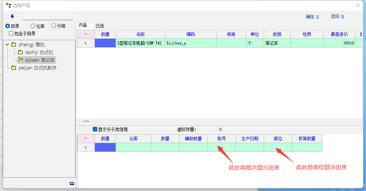The height and width of the screenshot is (191, 366).
Task: Click the zhengji folder icon
Action: click(14, 45)
